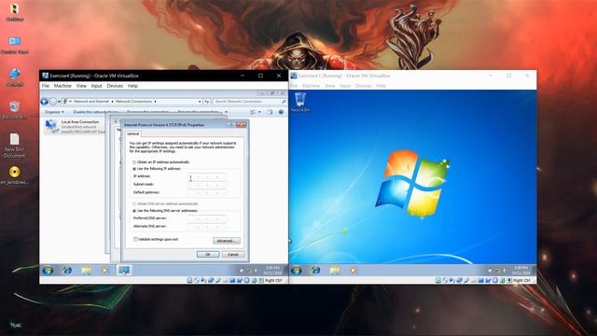Click the clock in Exercise4 VM taskbar
597x336 pixels.
coord(272,271)
